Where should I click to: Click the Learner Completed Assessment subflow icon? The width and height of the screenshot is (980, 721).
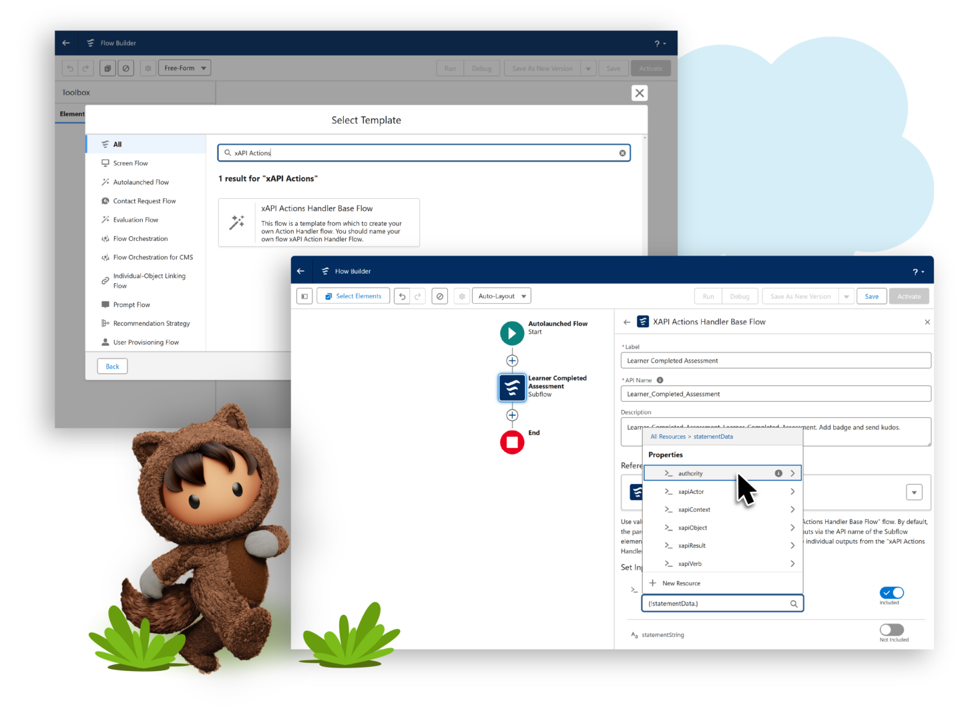pyautogui.click(x=512, y=387)
